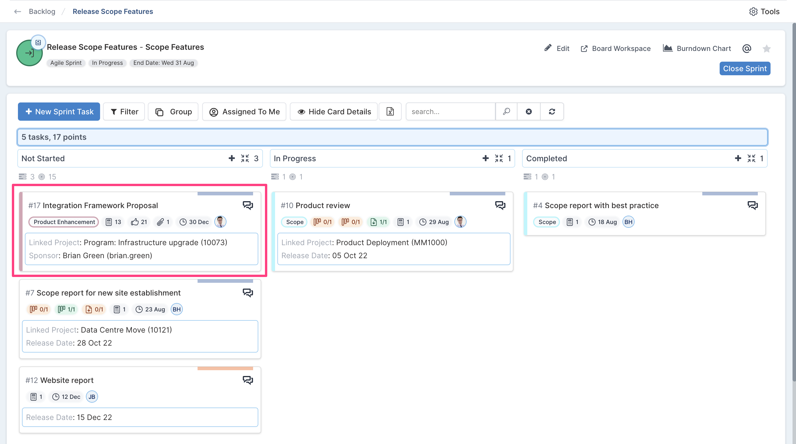Open the Group options
Screen dimensions: 796x444
[173, 112]
